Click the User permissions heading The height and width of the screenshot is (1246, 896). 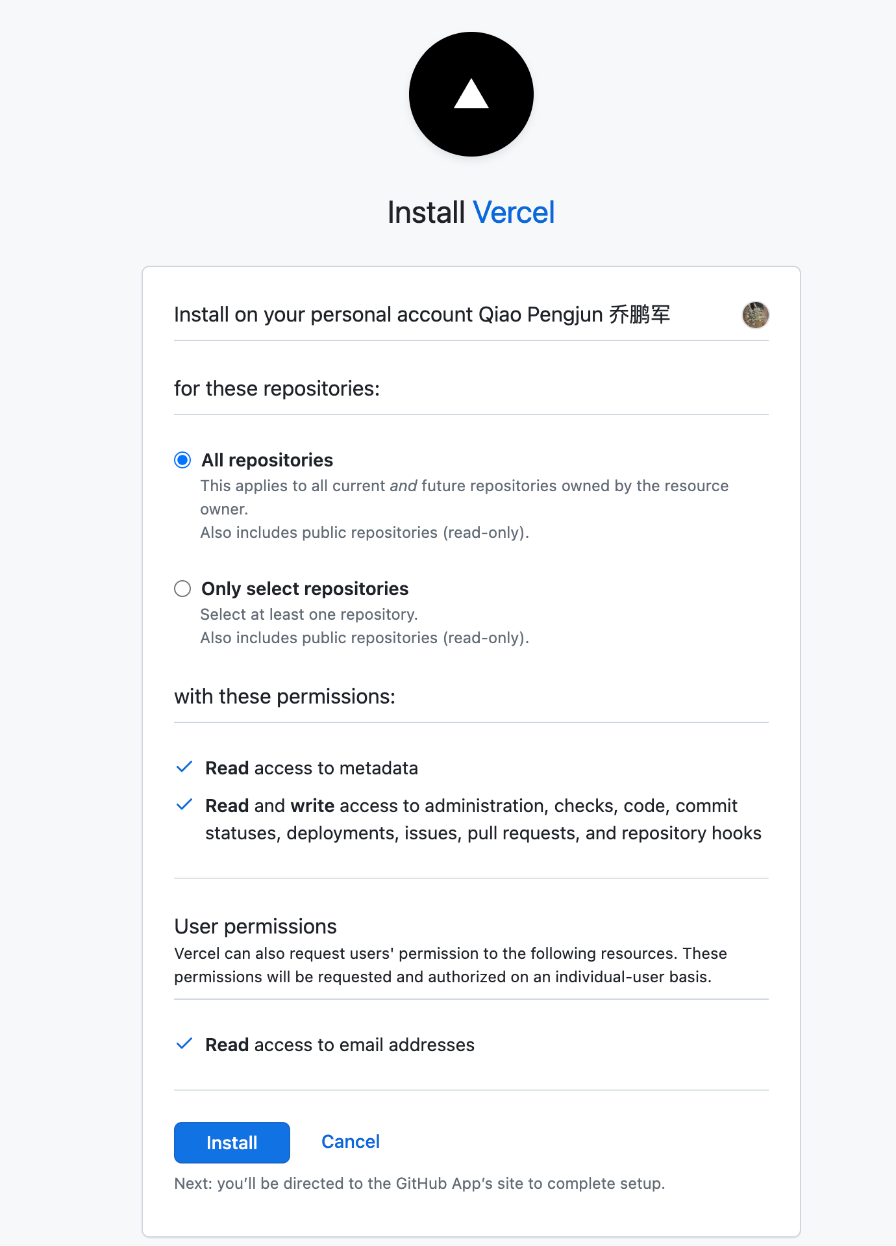coord(255,926)
